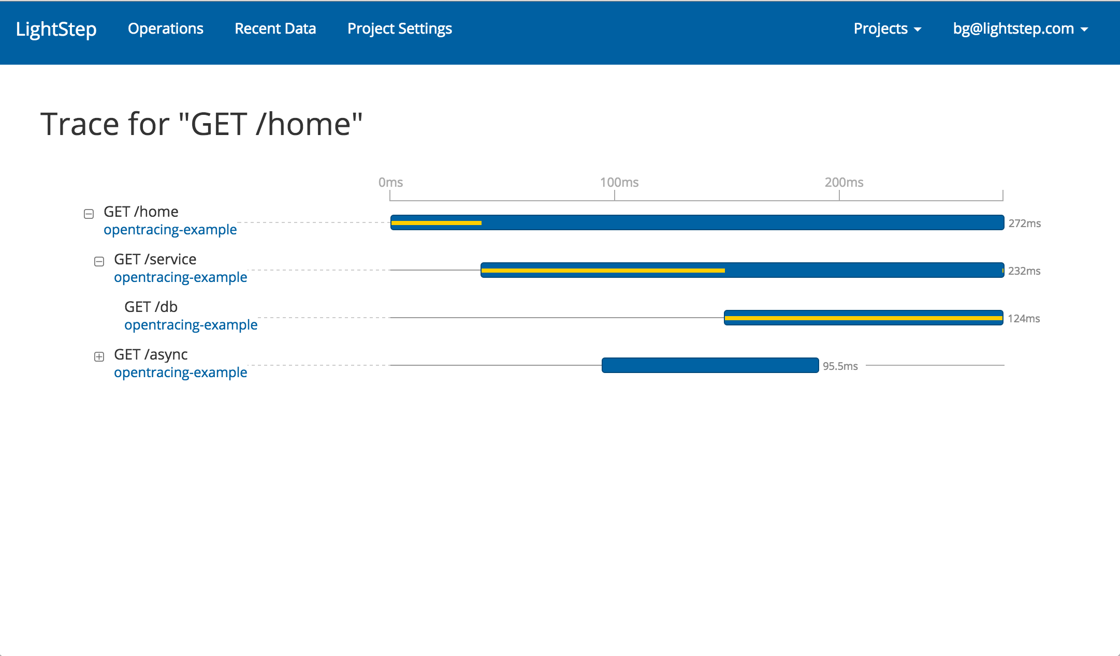This screenshot has width=1120, height=656.
Task: Open opentracing-example link under GET /db
Action: 191,325
